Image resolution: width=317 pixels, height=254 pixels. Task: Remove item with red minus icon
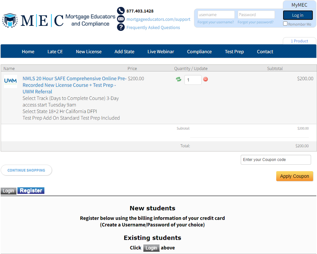click(x=206, y=79)
